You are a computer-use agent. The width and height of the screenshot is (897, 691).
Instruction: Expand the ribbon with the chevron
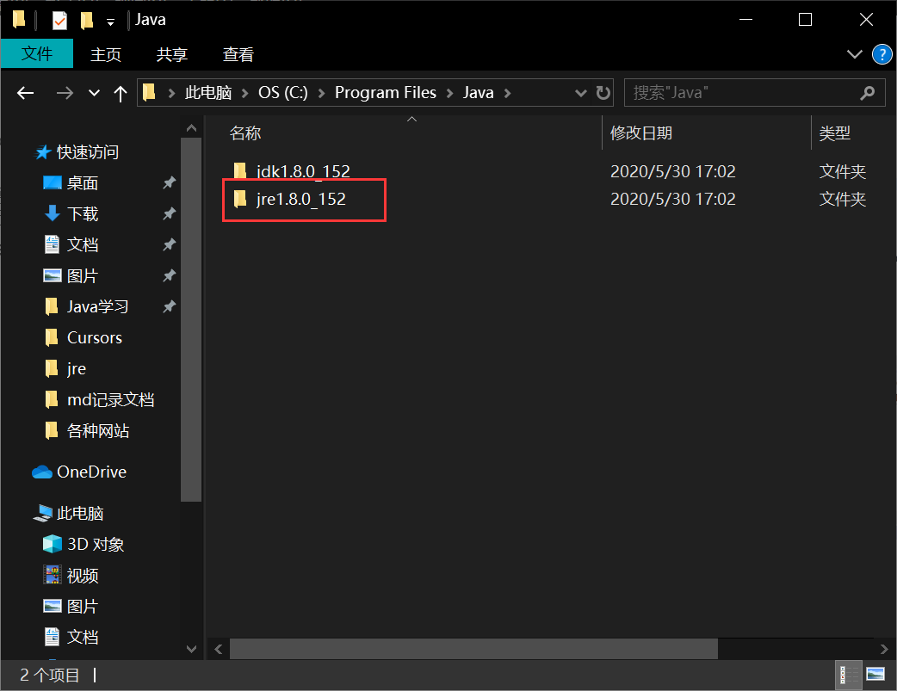tap(854, 54)
